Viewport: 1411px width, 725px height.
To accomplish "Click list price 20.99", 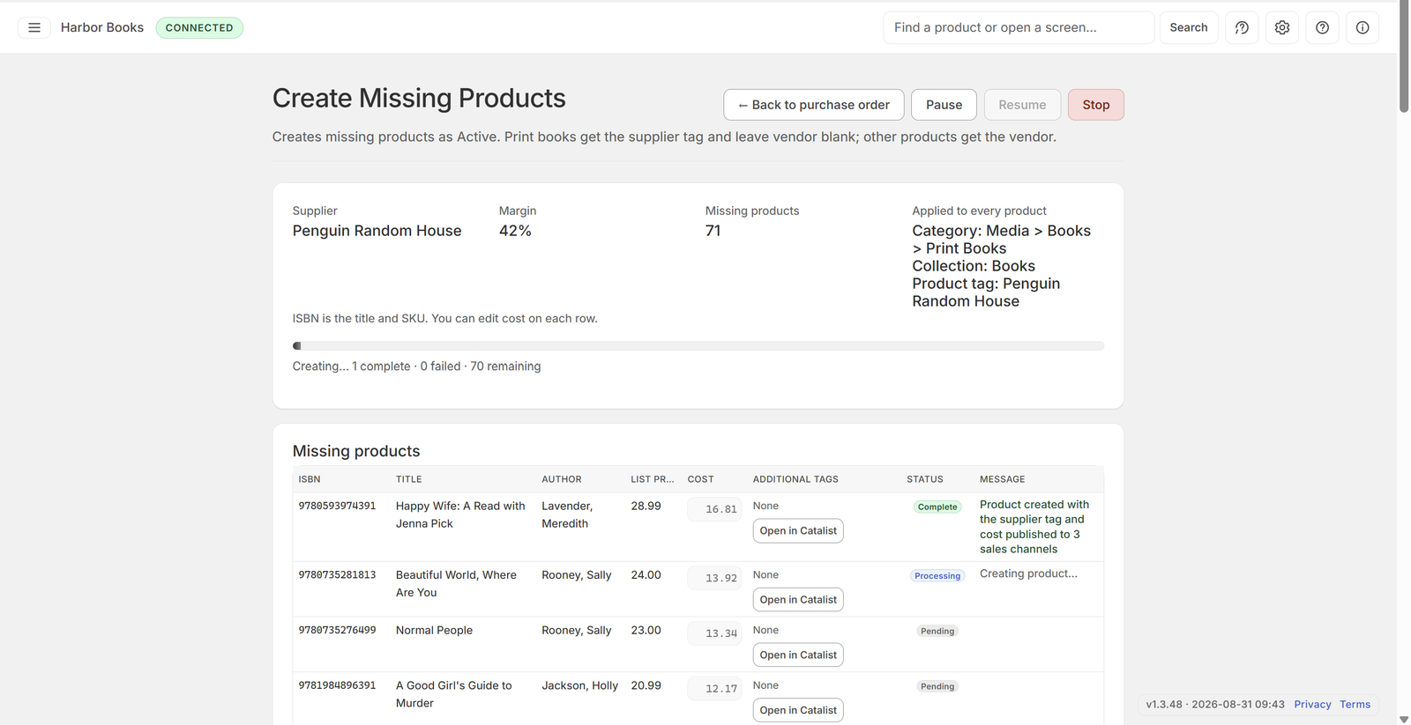I will (646, 685).
